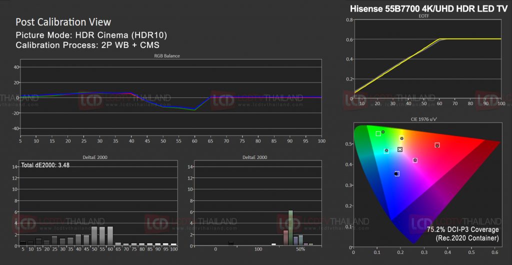Click the tall green bar in color DeltaE chart
The height and width of the screenshot is (265, 512).
coord(290,228)
